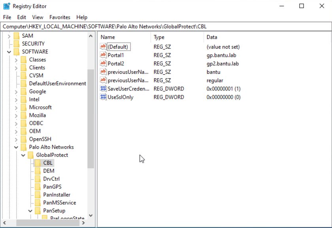Click the (Default) string value icon
This screenshot has height=228, width=332.
[x=103, y=46]
